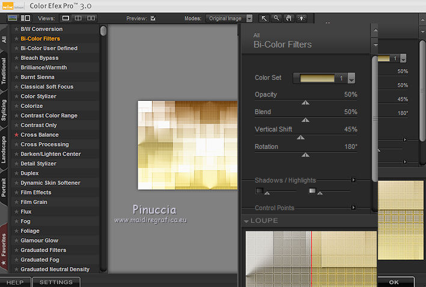Image resolution: width=426 pixels, height=287 pixels.
Task: Click panel scroll up arrow beside title
Action: [x=376, y=31]
